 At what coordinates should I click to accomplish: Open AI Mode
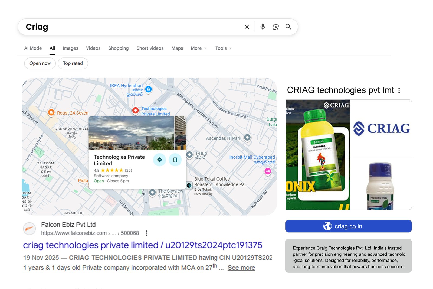point(33,48)
